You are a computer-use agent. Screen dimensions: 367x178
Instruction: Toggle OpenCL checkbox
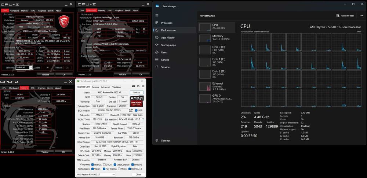93,164
